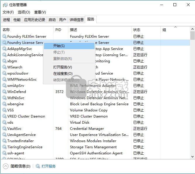Viewport: 195px width, 174px height.
Task: Click the service icon next to VaultSvc
Action: [4, 128]
